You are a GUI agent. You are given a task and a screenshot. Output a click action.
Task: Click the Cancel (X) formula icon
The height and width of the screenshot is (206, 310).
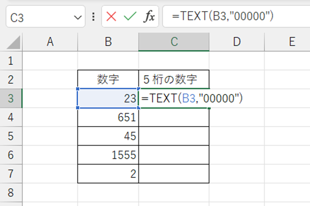pos(111,17)
